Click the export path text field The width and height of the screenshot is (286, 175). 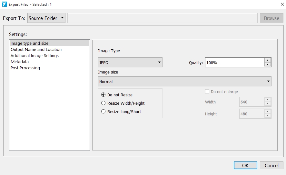(162, 18)
